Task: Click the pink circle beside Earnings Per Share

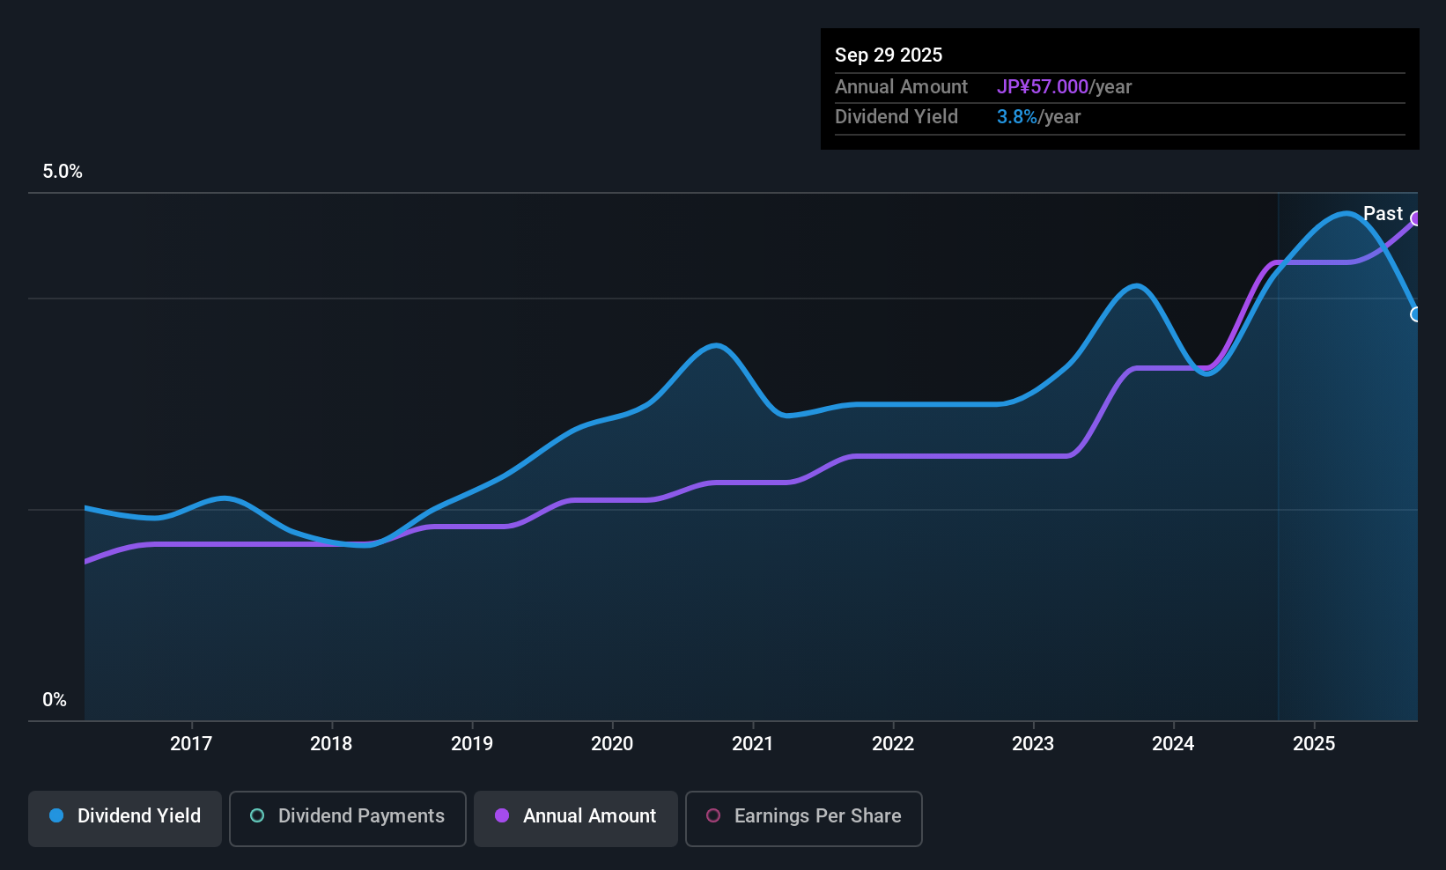Action: click(713, 815)
